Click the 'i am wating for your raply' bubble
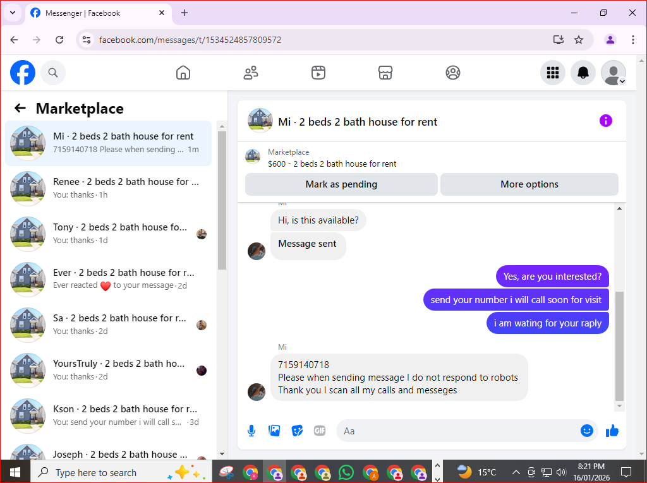The image size is (647, 483). [x=548, y=323]
